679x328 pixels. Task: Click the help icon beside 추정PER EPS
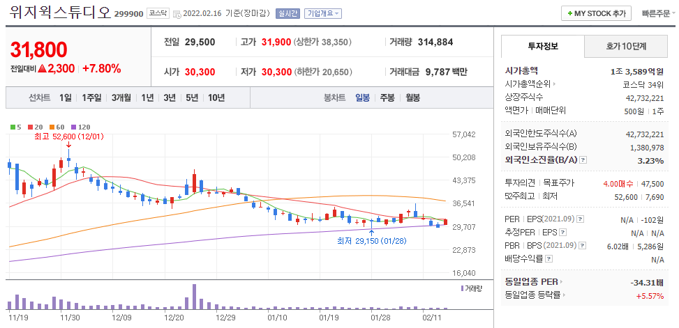pos(562,233)
